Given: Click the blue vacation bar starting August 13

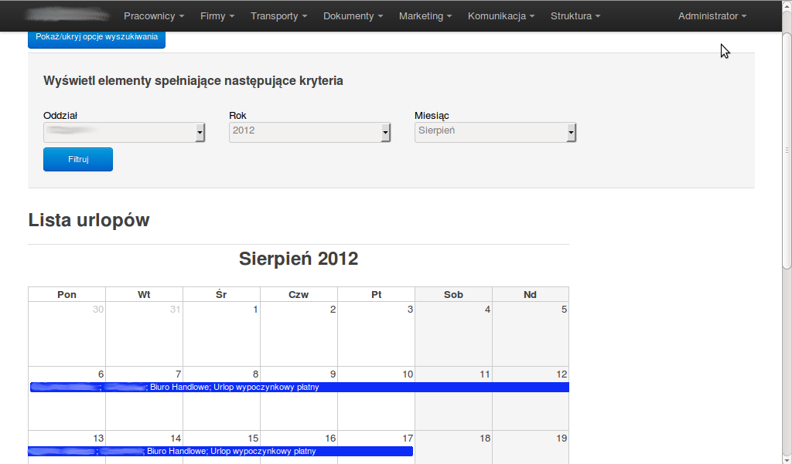Looking at the screenshot, I should tap(220, 452).
